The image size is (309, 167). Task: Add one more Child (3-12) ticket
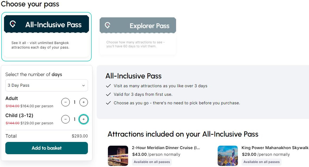[84, 119]
